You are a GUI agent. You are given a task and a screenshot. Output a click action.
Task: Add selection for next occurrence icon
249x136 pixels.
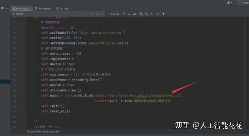141,14
